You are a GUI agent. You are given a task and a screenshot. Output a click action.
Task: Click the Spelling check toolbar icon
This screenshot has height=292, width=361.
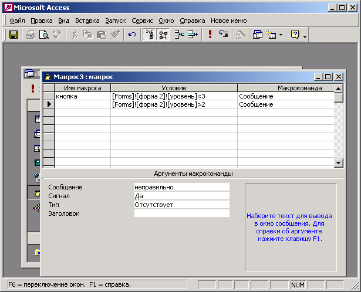click(x=57, y=35)
